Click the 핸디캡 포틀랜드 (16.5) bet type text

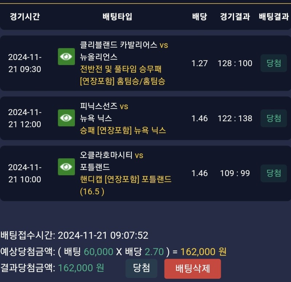[x=125, y=185]
